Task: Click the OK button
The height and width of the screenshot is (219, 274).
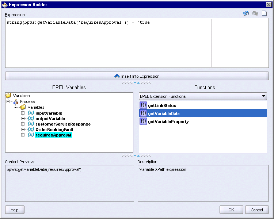Action: [x=231, y=210]
